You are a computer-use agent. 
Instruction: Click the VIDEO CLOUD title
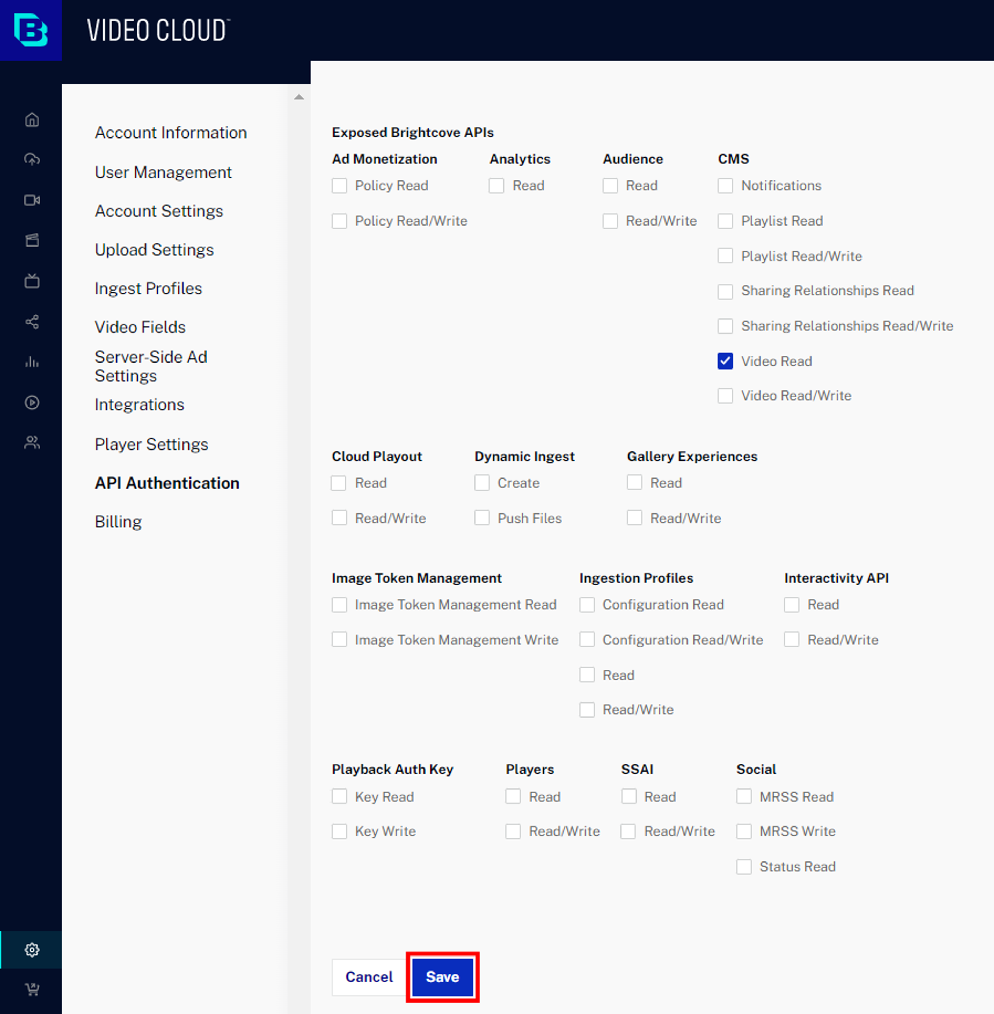pos(158,30)
